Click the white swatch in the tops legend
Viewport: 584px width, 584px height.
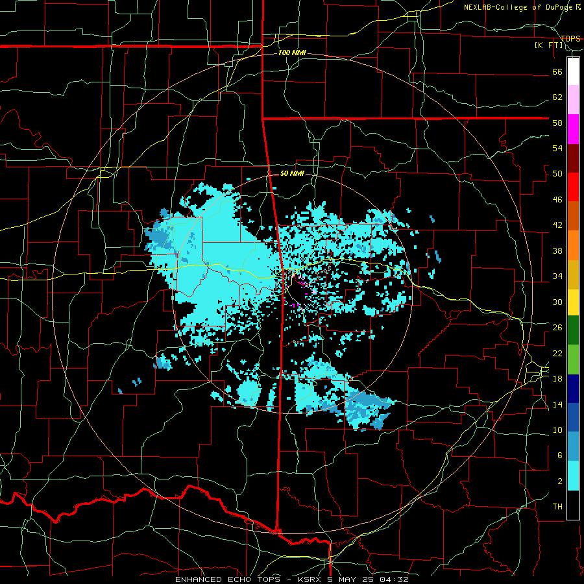point(573,71)
